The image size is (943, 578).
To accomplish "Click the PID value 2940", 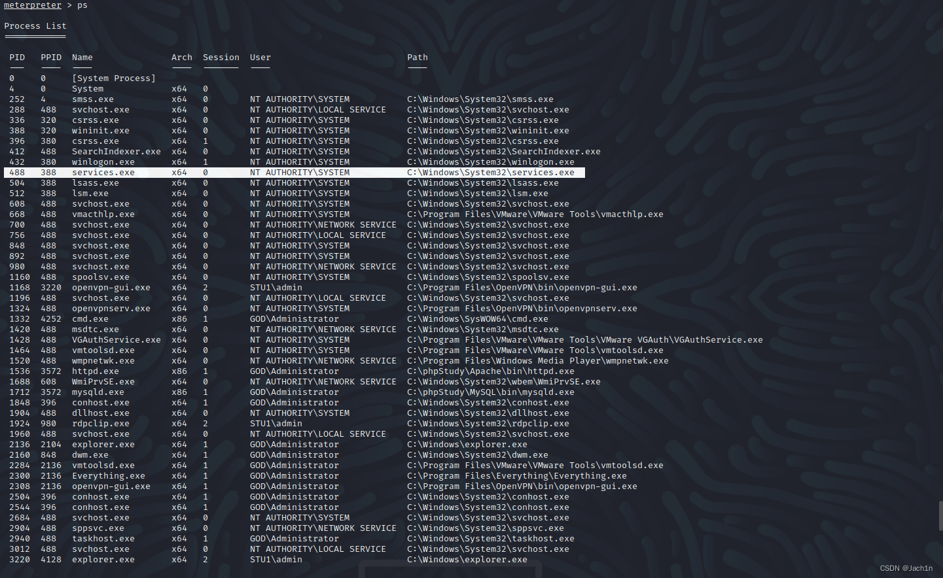I will point(20,539).
